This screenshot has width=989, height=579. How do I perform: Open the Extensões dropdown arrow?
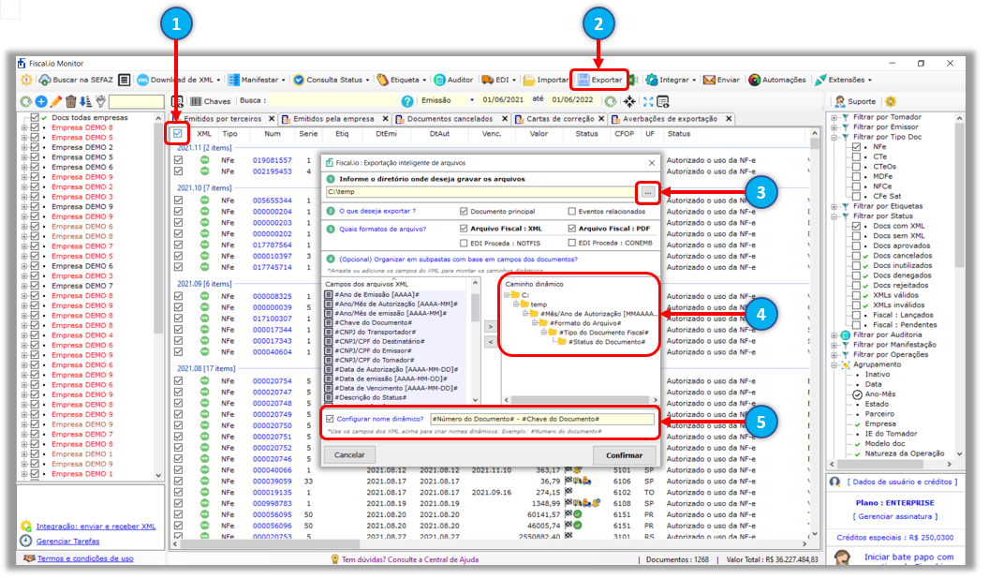point(870,80)
